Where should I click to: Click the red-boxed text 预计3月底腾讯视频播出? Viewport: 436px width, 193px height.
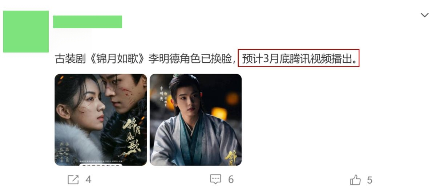click(299, 59)
